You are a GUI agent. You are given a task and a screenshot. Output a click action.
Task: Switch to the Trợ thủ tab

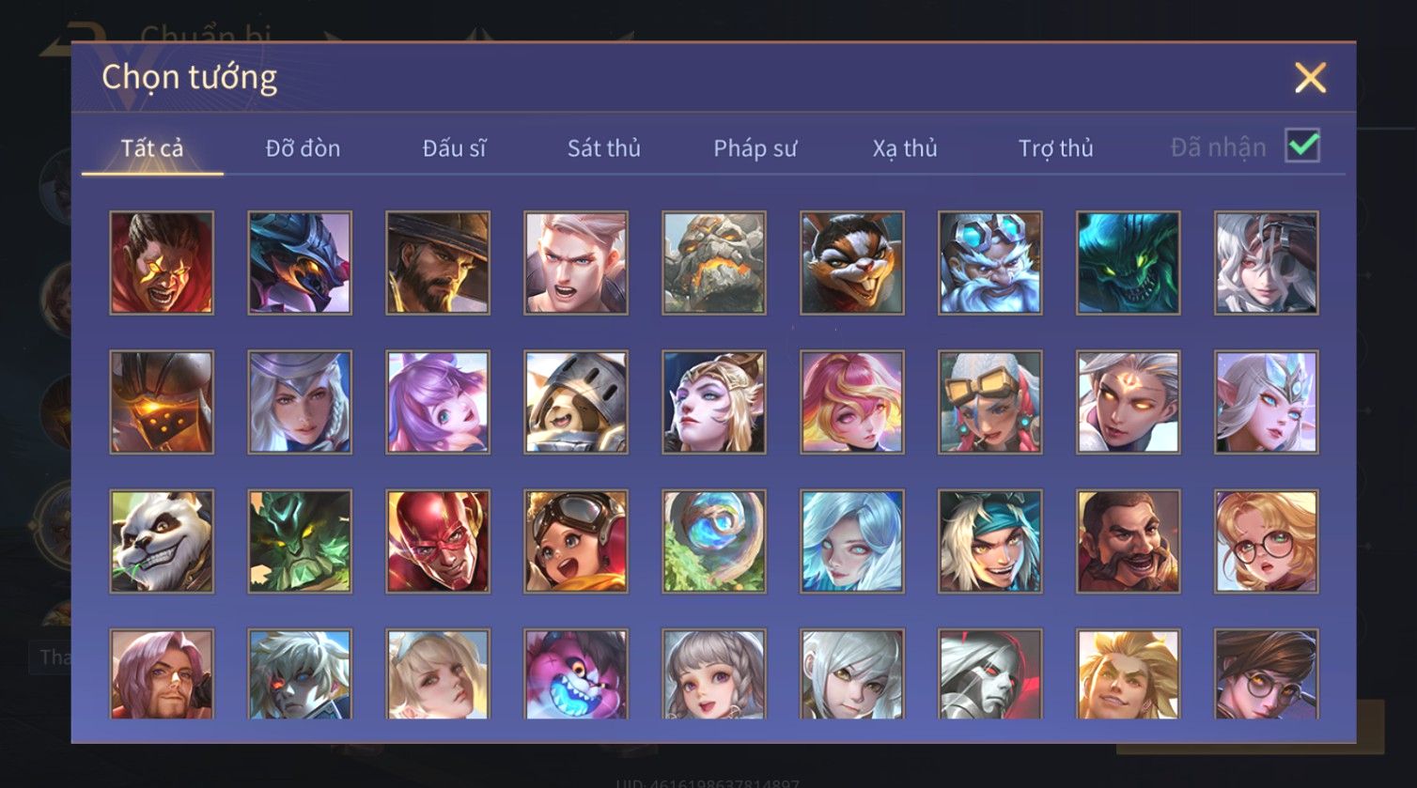[1056, 147]
